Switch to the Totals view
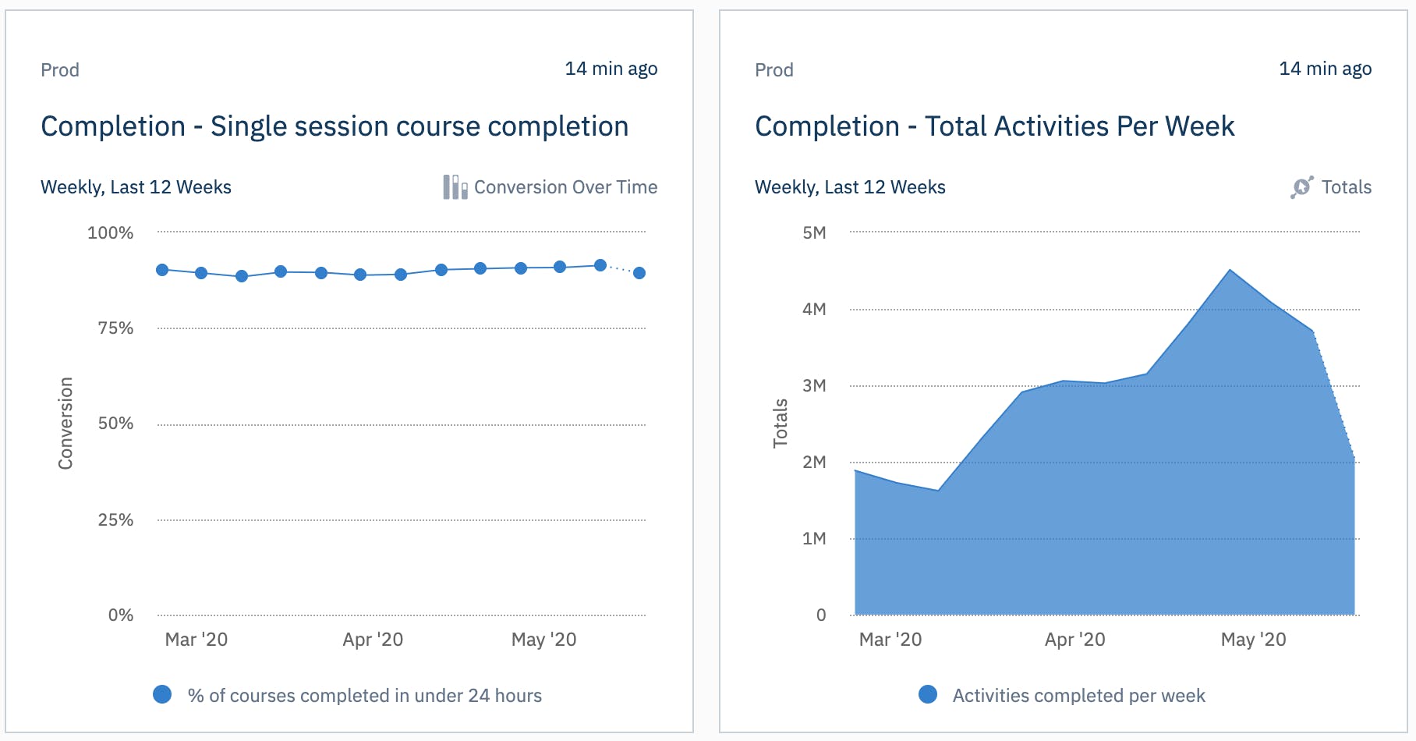The width and height of the screenshot is (1416, 741). click(1345, 186)
